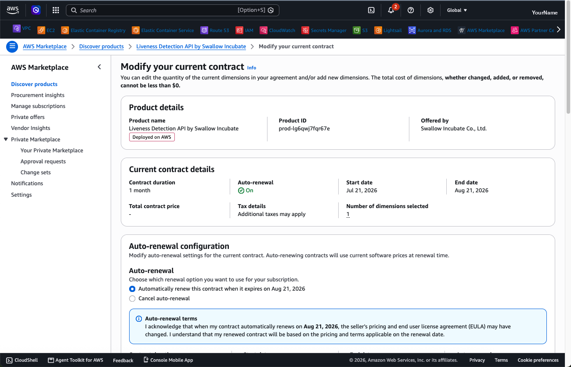Open Elastic Container Registry shortcut
The image size is (571, 367).
pyautogui.click(x=93, y=30)
